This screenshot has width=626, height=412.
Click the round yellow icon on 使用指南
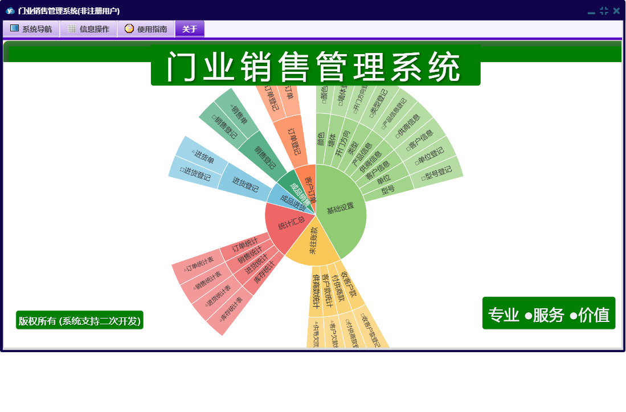(129, 28)
